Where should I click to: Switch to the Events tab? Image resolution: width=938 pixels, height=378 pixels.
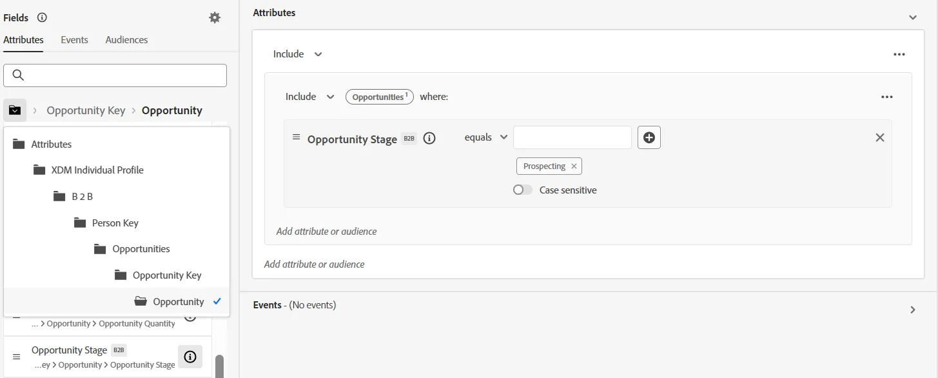click(74, 40)
